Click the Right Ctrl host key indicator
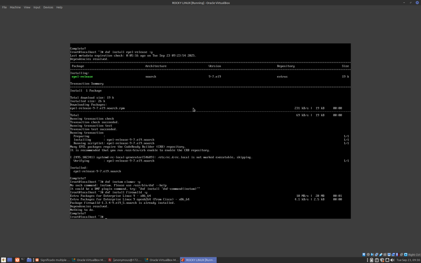The height and width of the screenshot is (263, 421). pyautogui.click(x=414, y=255)
